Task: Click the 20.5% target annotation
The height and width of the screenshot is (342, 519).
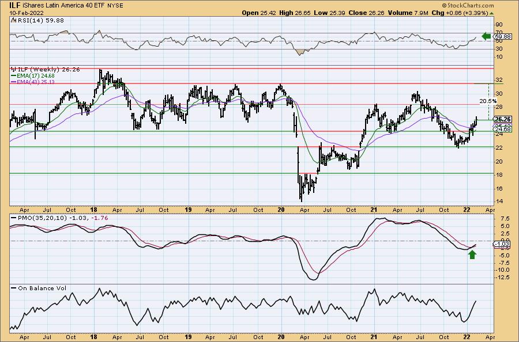Action: coord(488,101)
